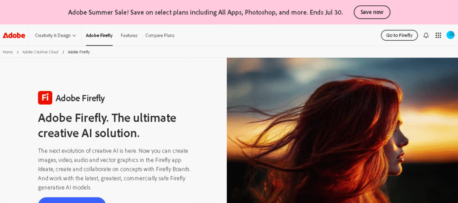Click the 'ultimate creative AI solution' headline
Screen dimensions: 458x203
107,126
